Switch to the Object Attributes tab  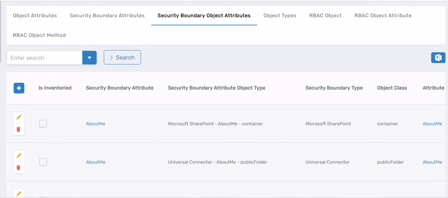[35, 15]
